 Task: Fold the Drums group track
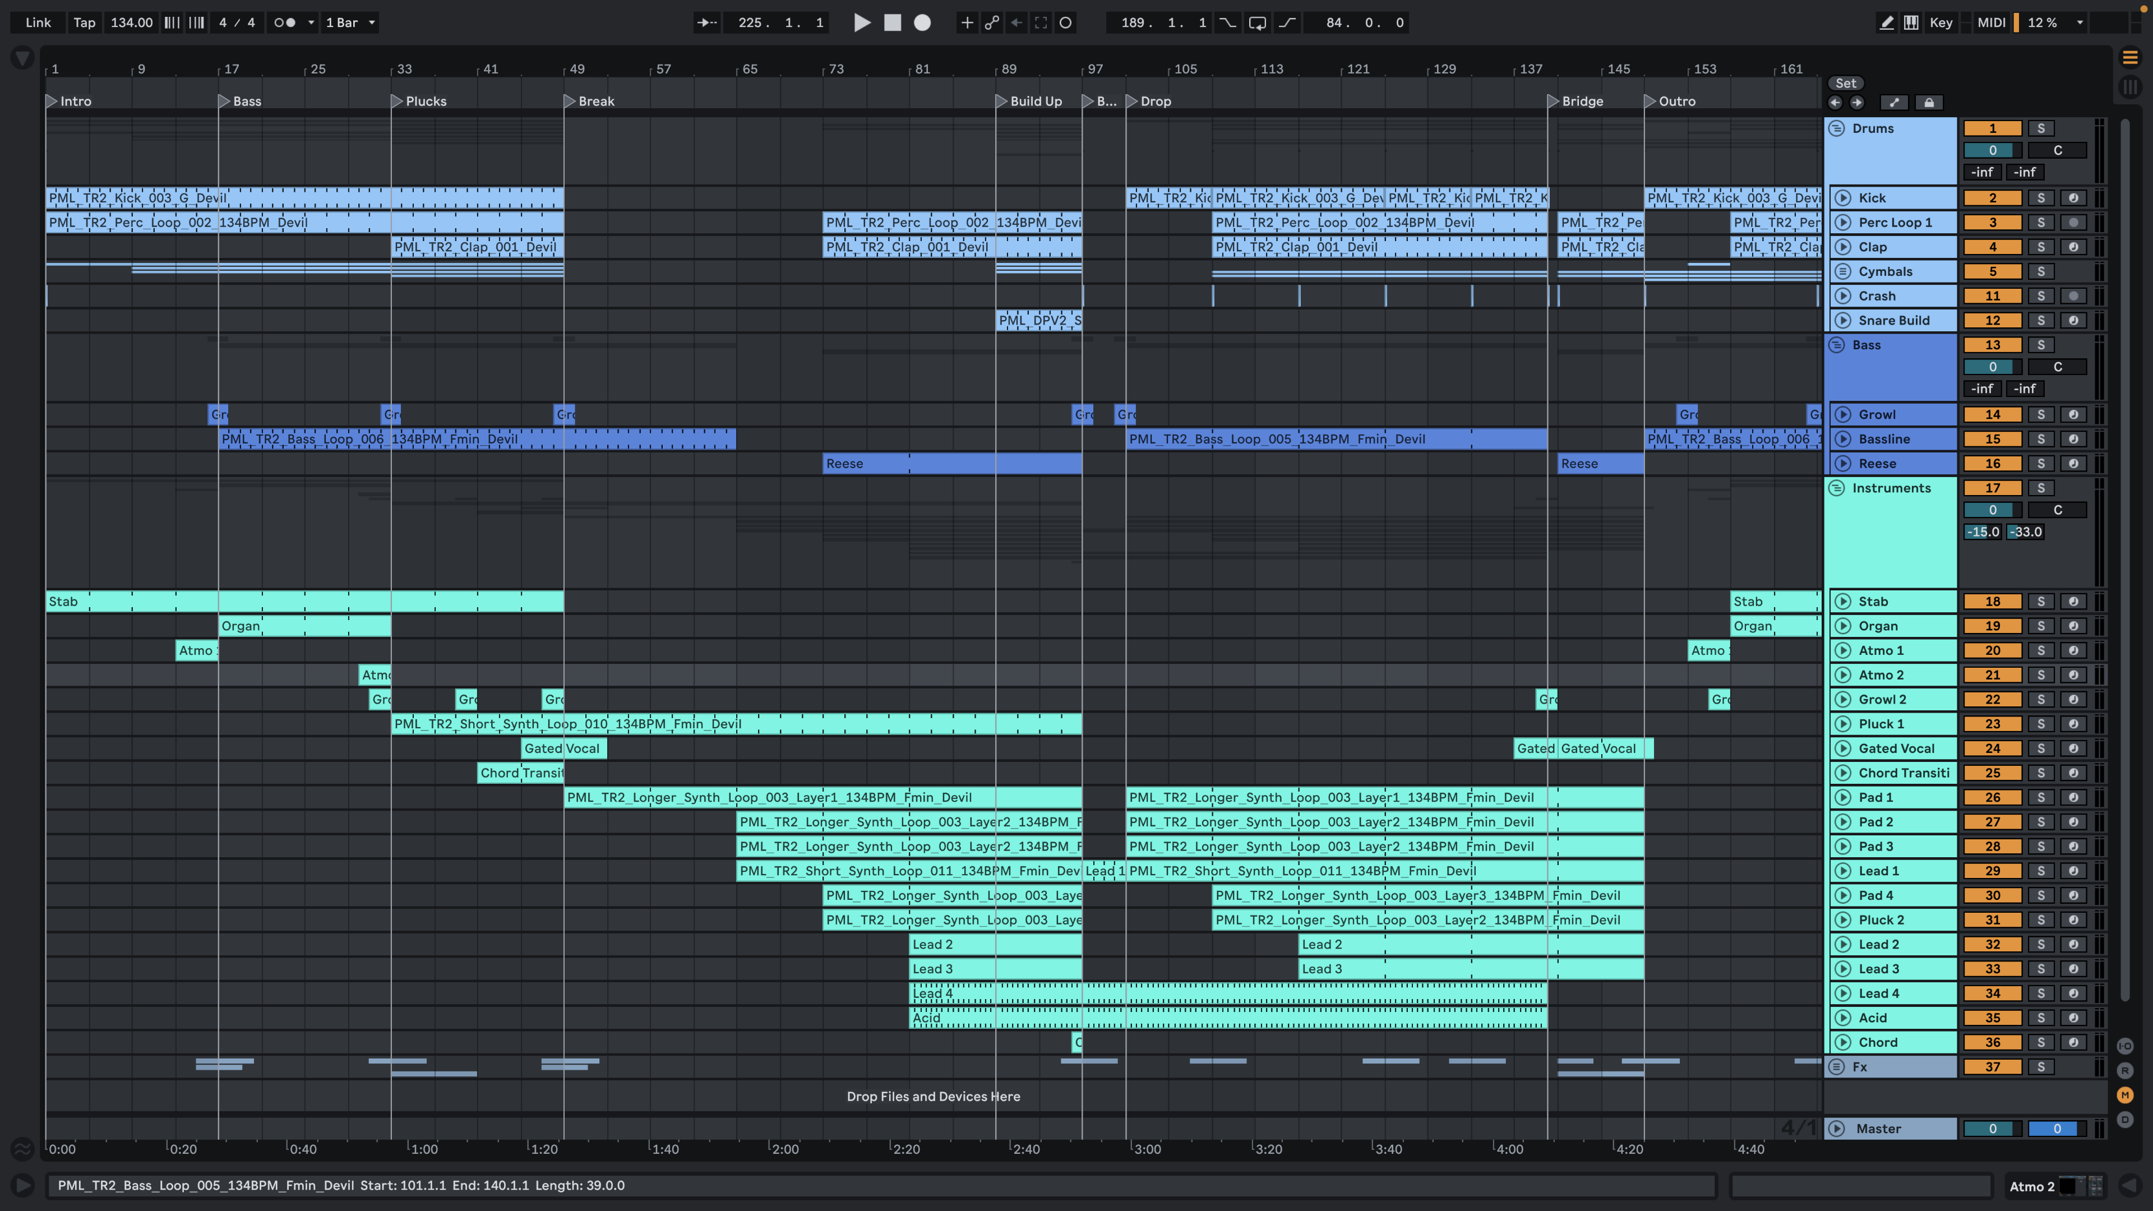(x=1836, y=129)
